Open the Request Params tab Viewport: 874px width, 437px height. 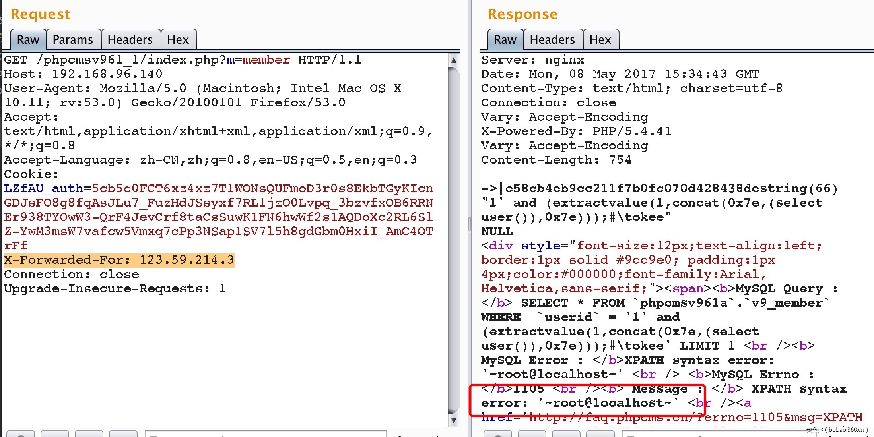(73, 40)
